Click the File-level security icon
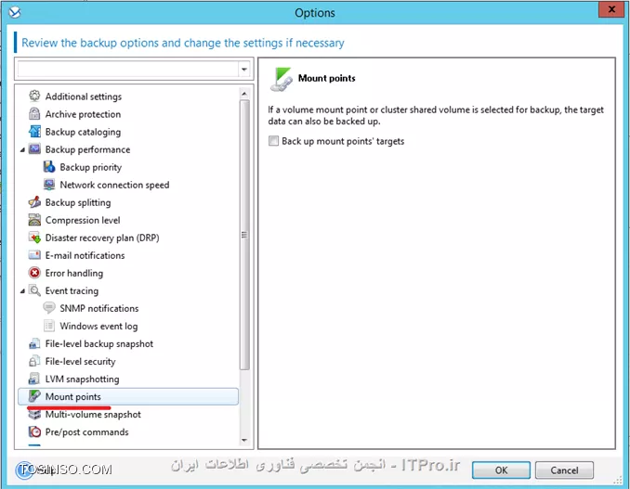 tap(34, 361)
